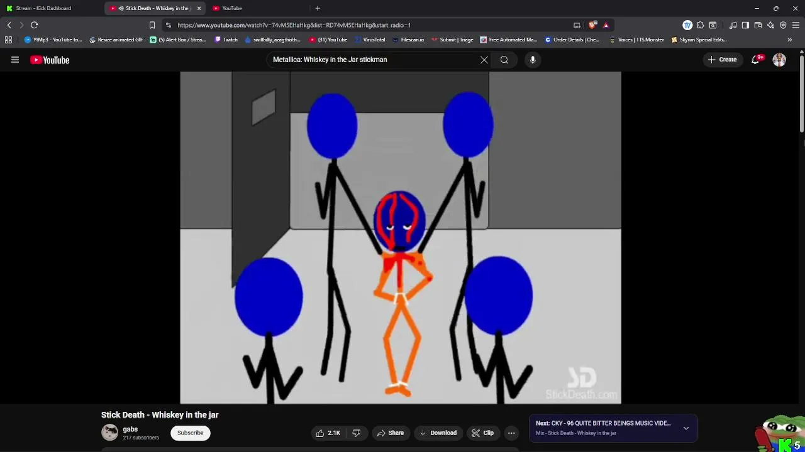Open the cast-to-screen icon in address bar

pos(577,25)
